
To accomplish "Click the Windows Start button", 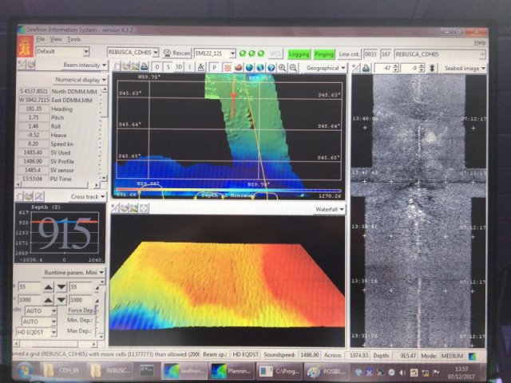I will click(x=25, y=370).
